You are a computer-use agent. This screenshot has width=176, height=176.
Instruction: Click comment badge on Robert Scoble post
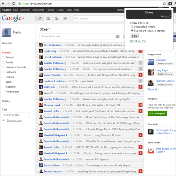pos(140,75)
